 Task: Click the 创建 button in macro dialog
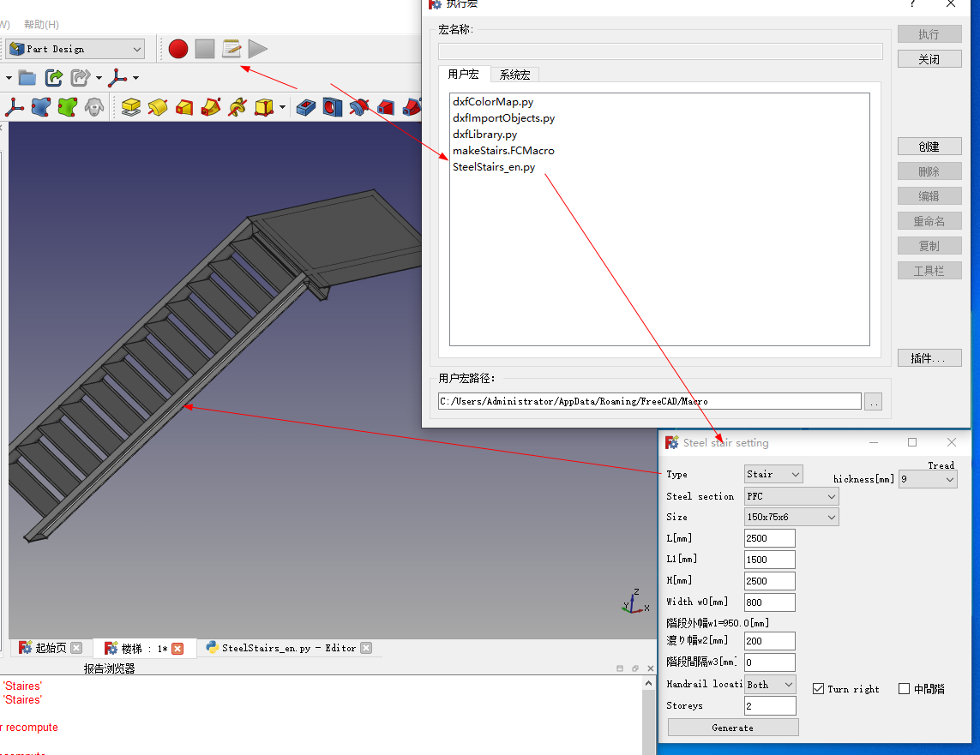point(929,147)
